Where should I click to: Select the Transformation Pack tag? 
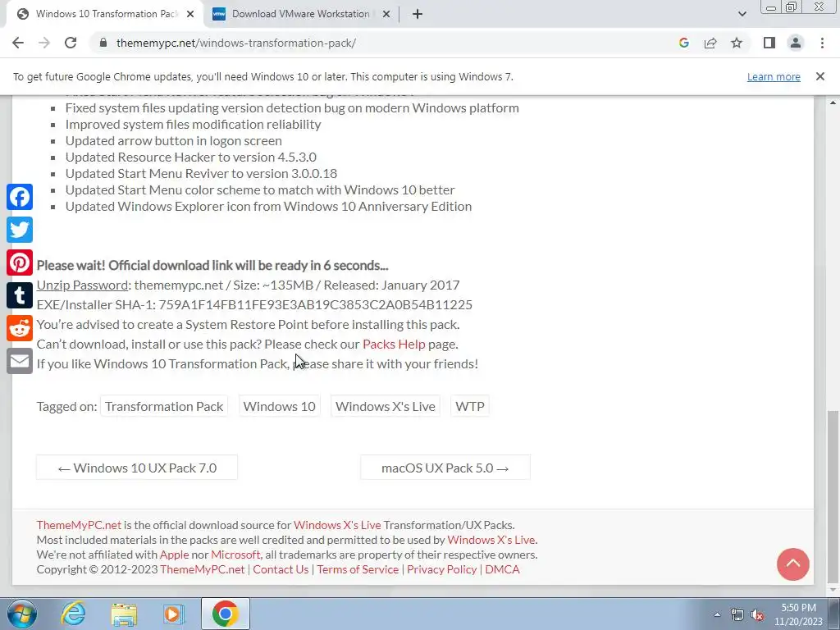tap(164, 406)
